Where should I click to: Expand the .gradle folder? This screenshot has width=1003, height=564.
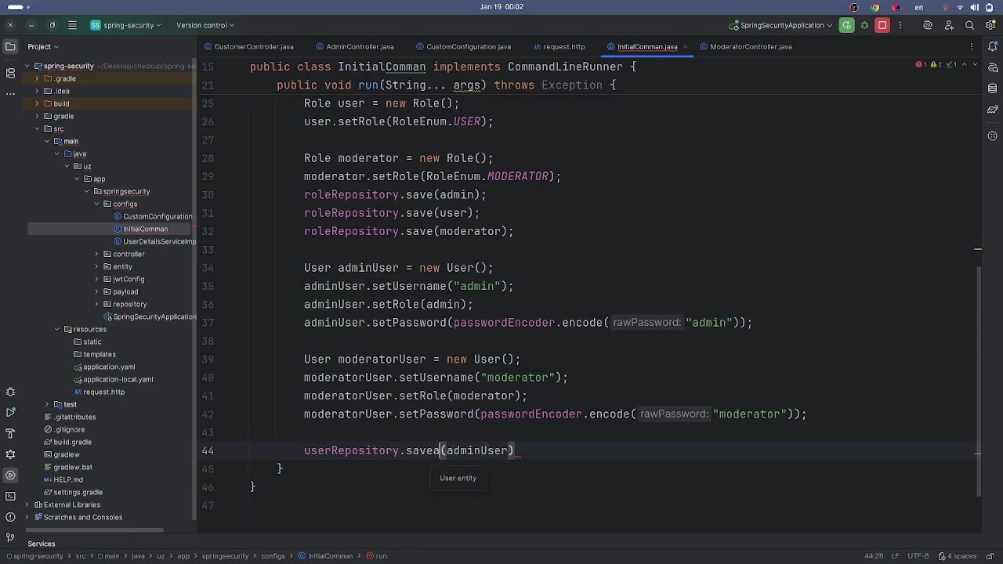[x=37, y=78]
